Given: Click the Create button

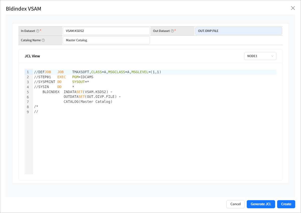Looking at the screenshot, I should 286,204.
